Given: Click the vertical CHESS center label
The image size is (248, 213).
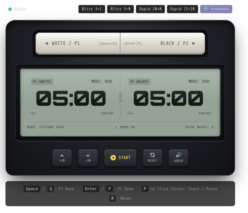Looking at the screenshot, I should (120, 97).
